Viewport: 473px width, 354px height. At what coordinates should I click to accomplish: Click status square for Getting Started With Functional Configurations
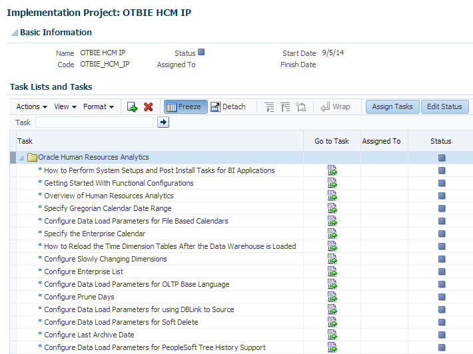tap(442, 183)
